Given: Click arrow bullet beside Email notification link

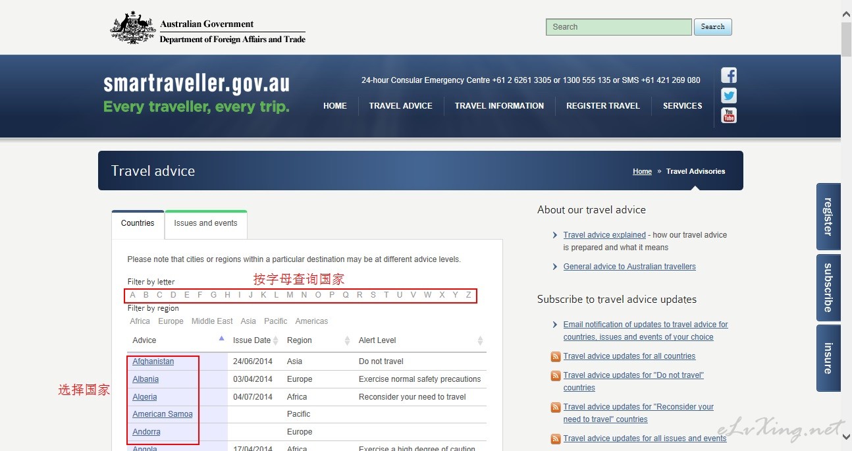Looking at the screenshot, I should (555, 325).
